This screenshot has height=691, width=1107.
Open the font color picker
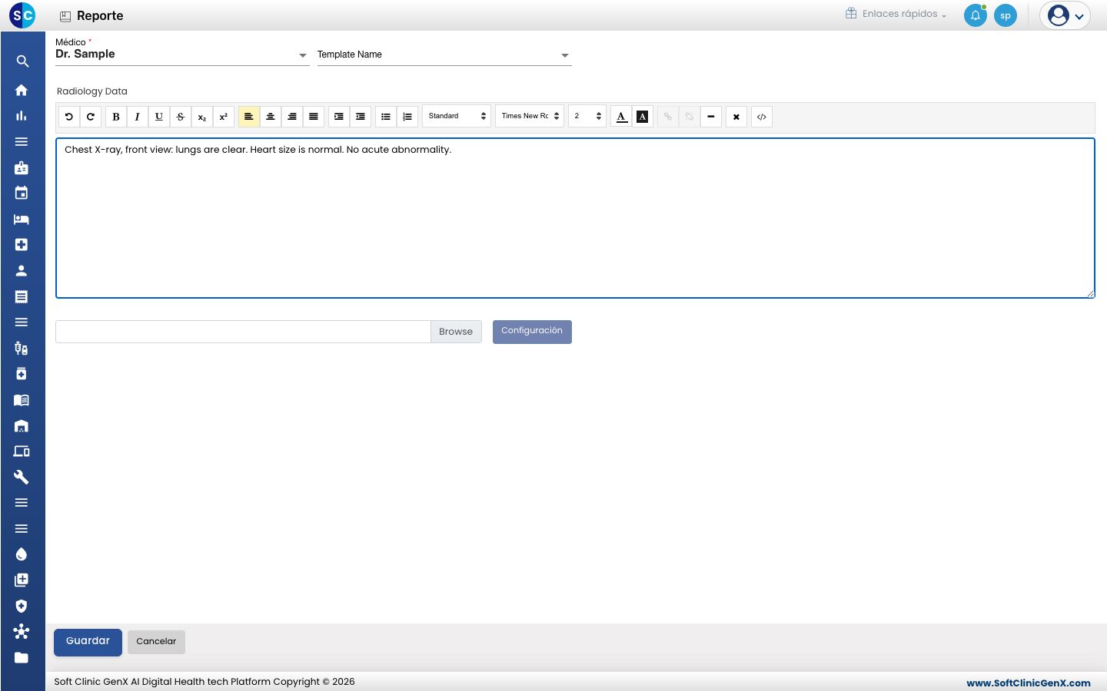(622, 117)
